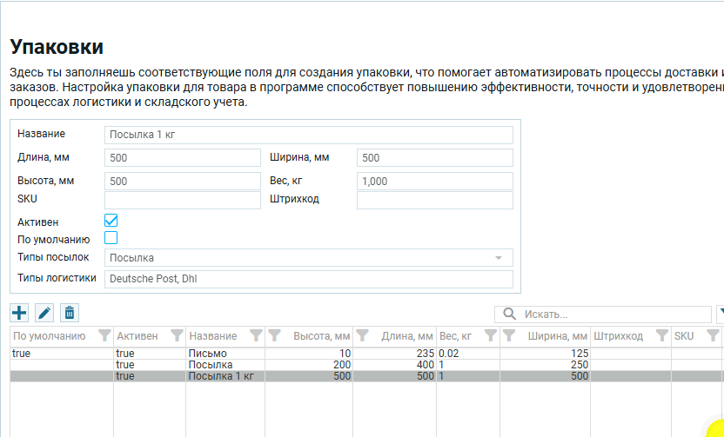Click the Название input field
The image size is (724, 437).
[308, 135]
